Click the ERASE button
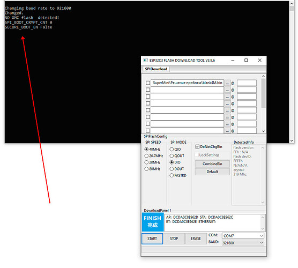Viewport: 298px width, 268px height. [196, 239]
